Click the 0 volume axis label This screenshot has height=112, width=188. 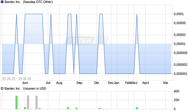point(175,109)
